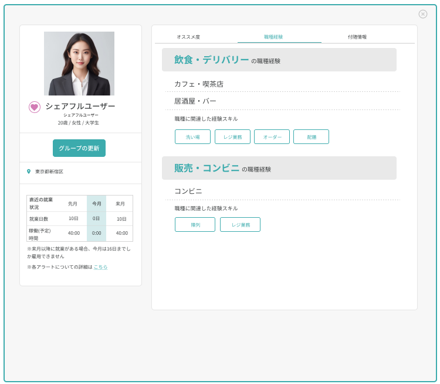Click the カフェ・喫茶店 experience entry
440x384 pixels.
click(x=199, y=84)
